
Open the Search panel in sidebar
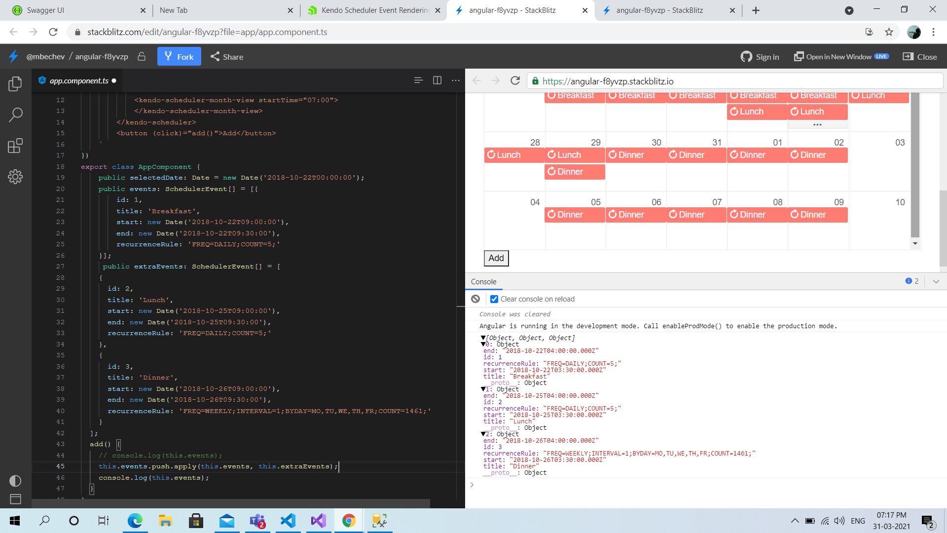point(15,115)
